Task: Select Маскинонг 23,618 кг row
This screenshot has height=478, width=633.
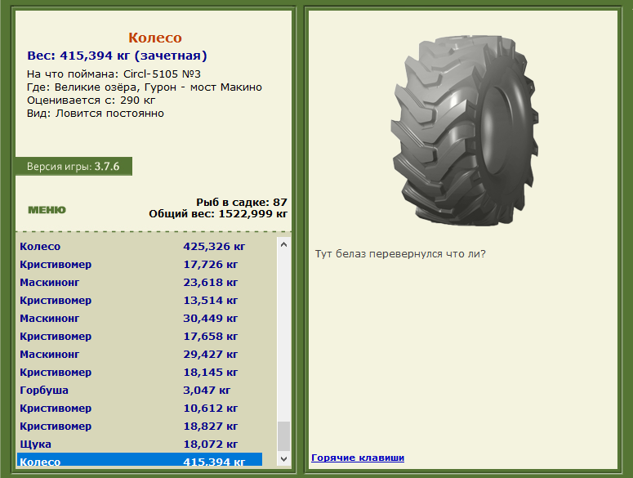Action: tap(140, 282)
